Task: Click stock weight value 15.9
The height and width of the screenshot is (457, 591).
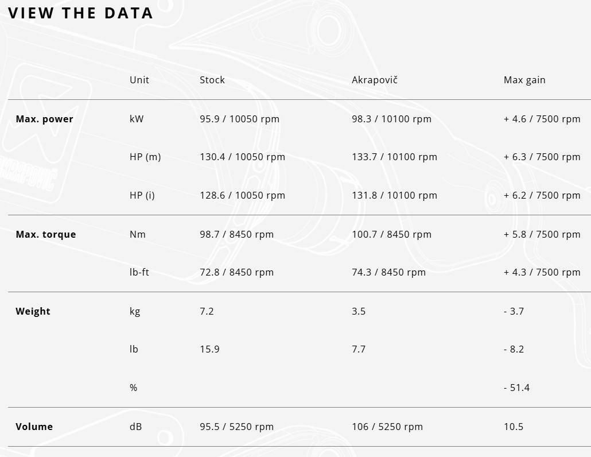Action: (209, 349)
